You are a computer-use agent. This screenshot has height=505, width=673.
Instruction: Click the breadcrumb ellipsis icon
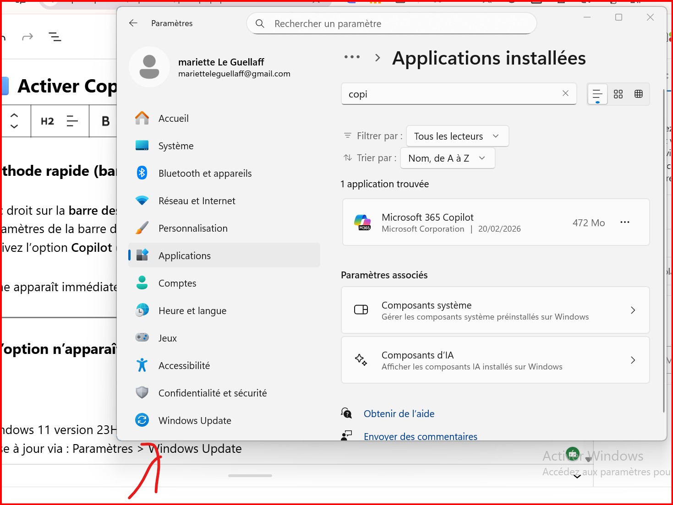(352, 57)
